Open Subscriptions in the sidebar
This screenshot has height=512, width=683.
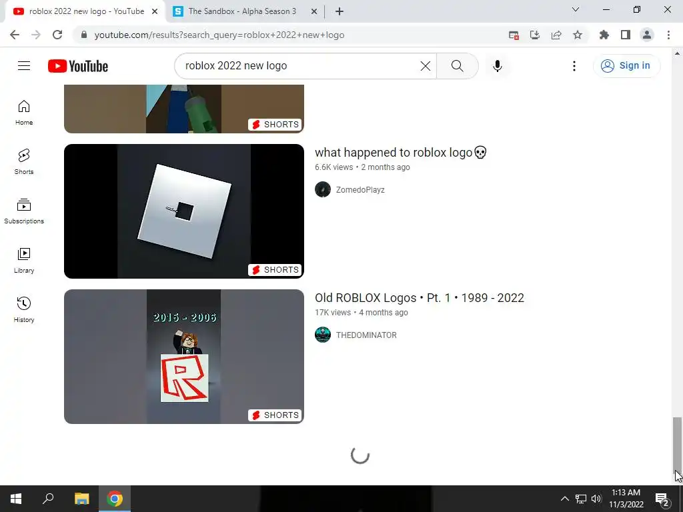click(x=24, y=211)
